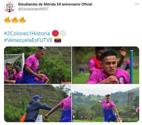Click the team crest on the pink jersey
Image resolution: width=142 pixels, height=125 pixels.
[121, 80]
